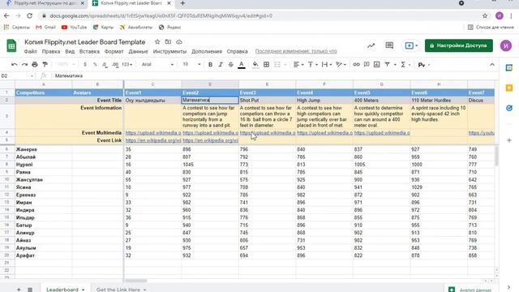
Task: Open the font size dropdown
Action: pos(191,65)
